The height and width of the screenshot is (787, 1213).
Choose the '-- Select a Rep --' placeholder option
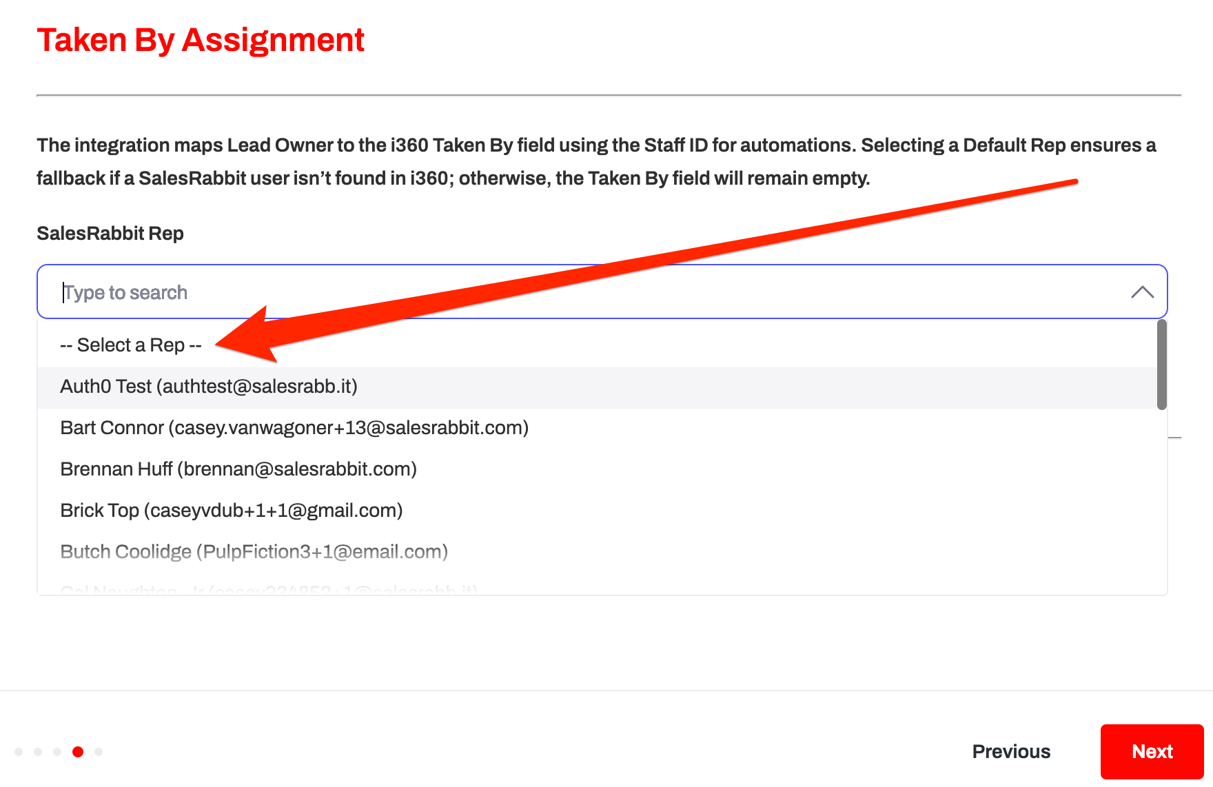tap(131, 345)
